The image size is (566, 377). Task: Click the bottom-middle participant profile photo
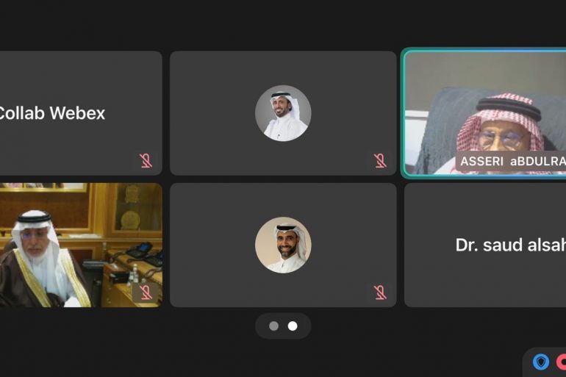tap(283, 245)
